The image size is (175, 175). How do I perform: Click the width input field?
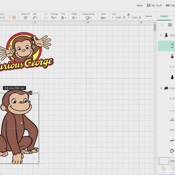(119, 17)
